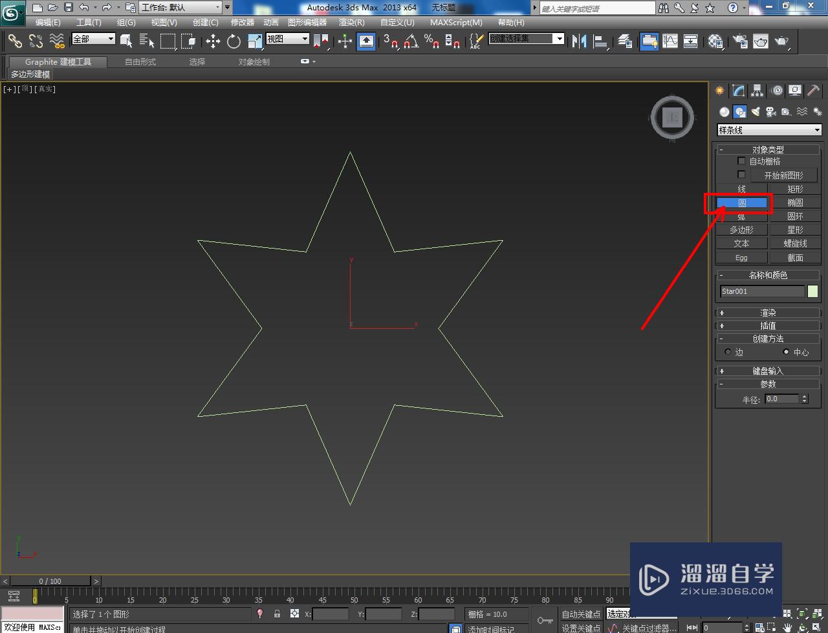Select Cameras category icon
Image resolution: width=828 pixels, height=633 pixels.
coord(771,111)
